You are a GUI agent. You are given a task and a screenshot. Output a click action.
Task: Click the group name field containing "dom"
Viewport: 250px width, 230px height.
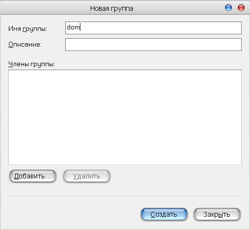(153, 28)
